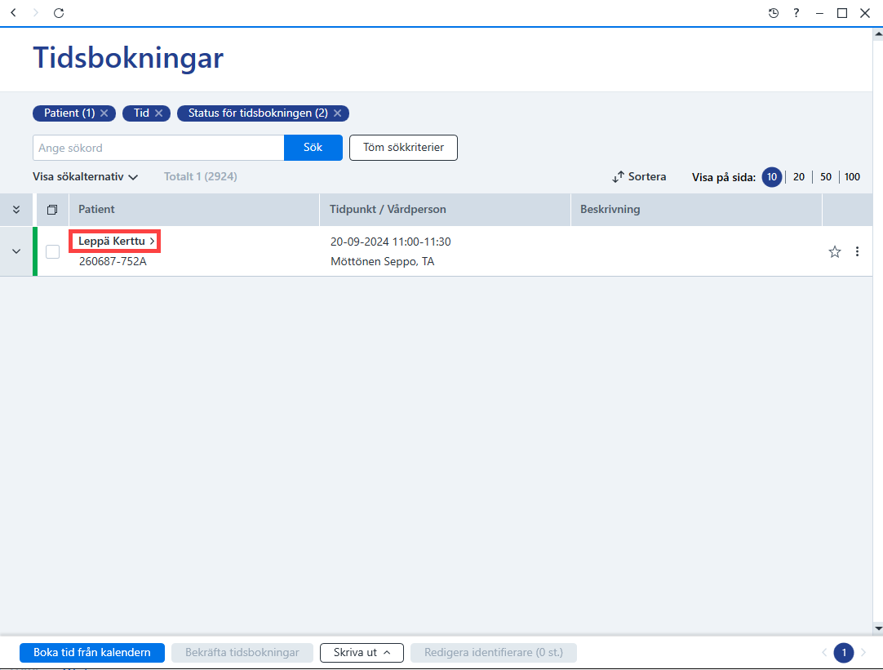Tick the checkbox for Leppä Kerttu row

52,251
